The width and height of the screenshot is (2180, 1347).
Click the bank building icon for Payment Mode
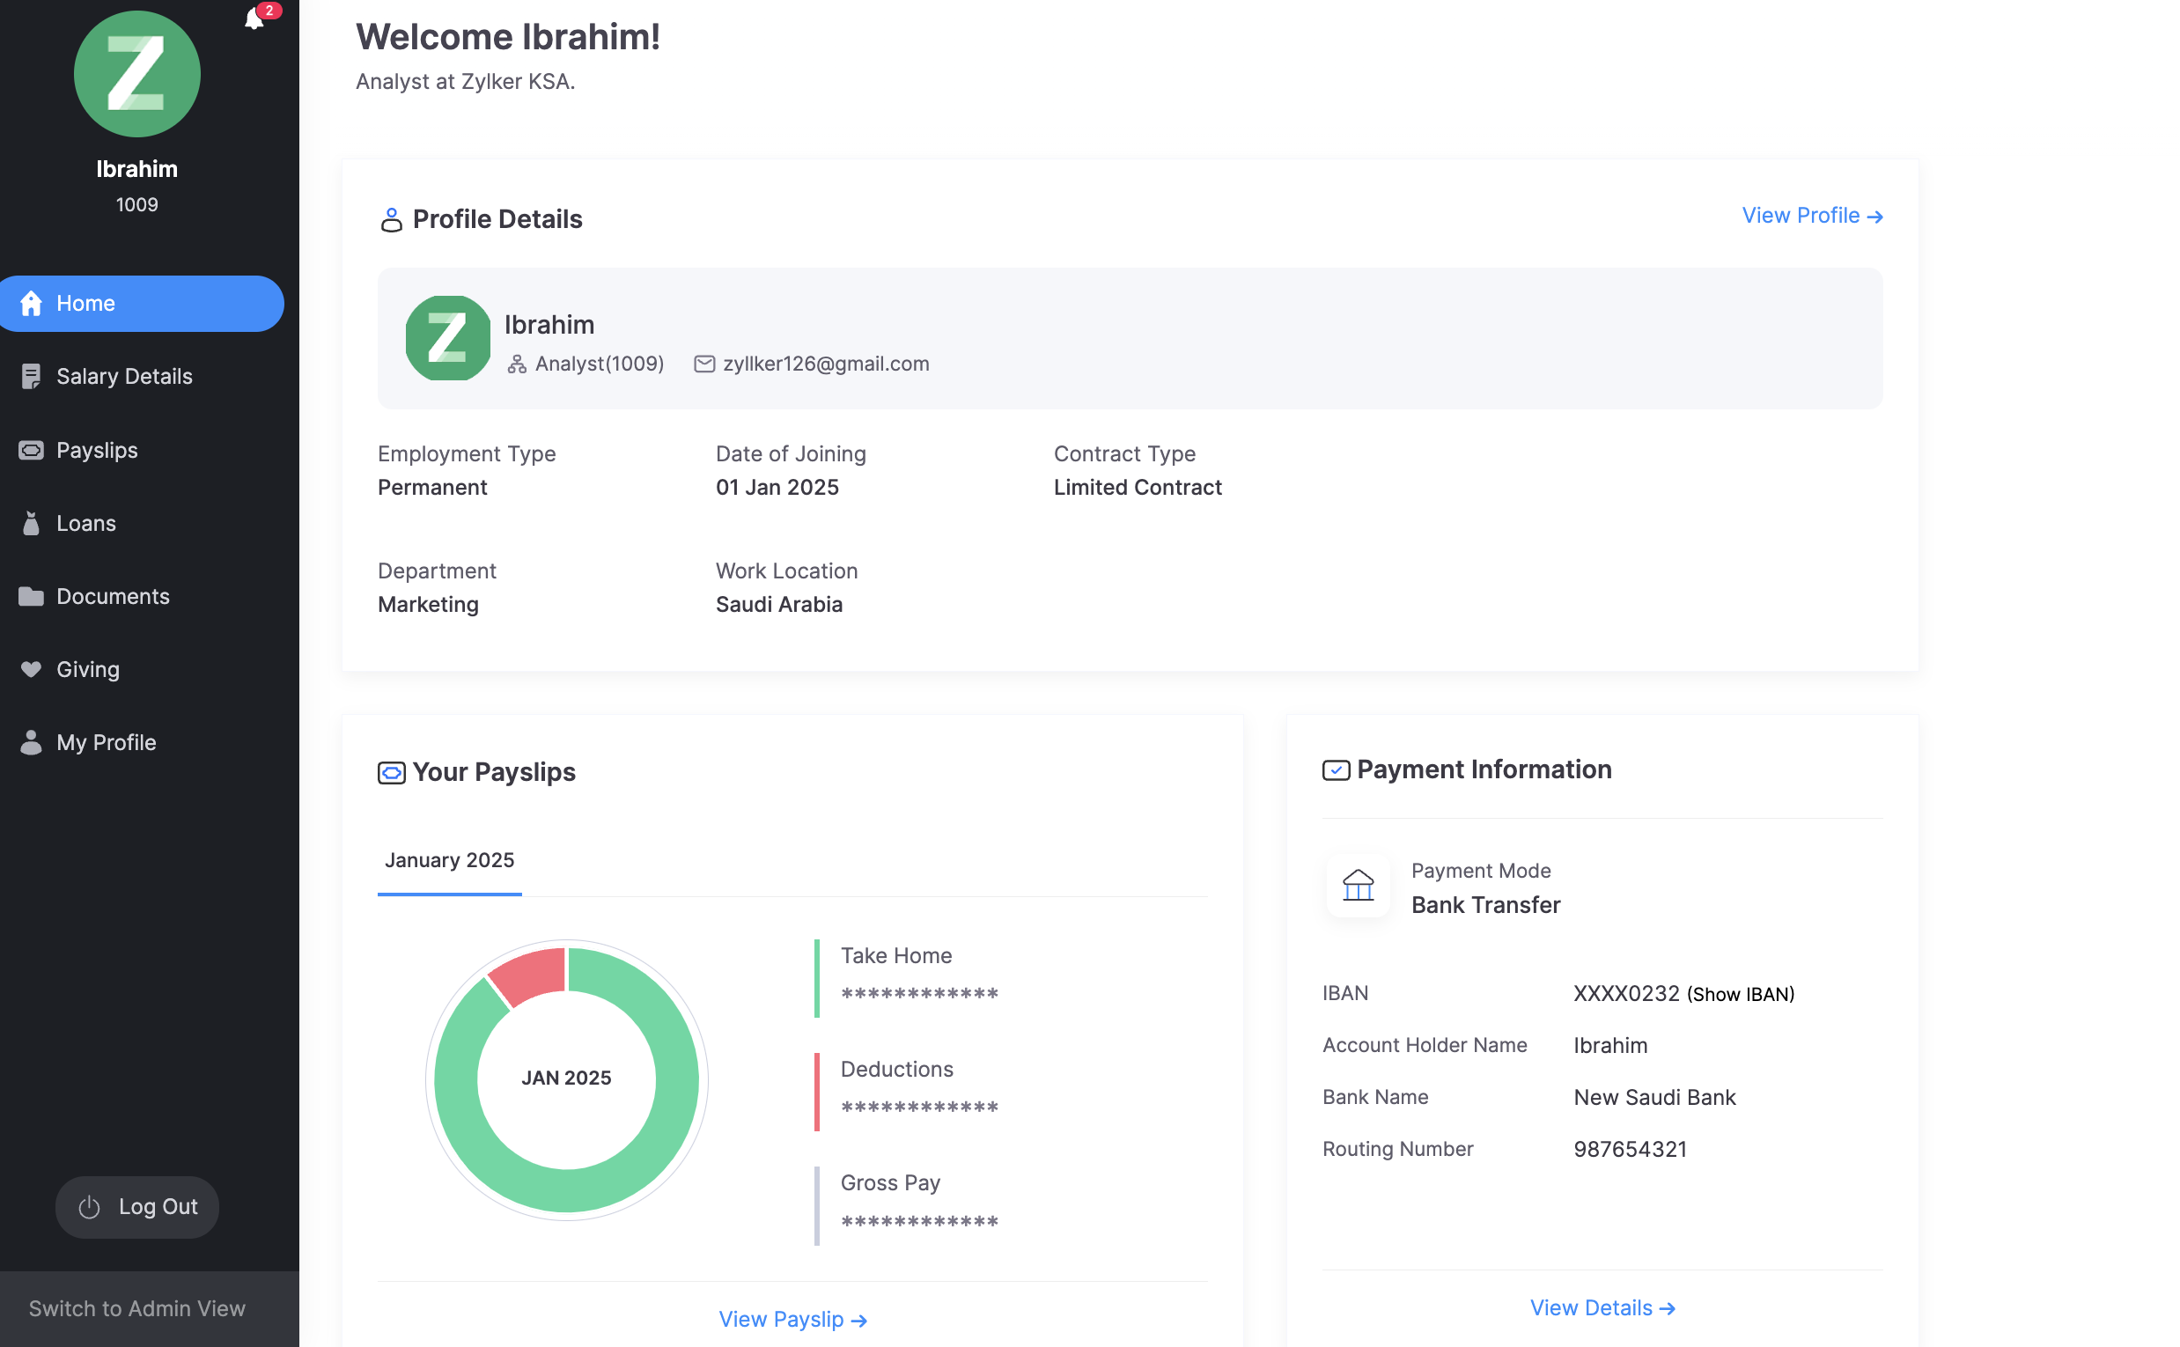click(x=1359, y=887)
